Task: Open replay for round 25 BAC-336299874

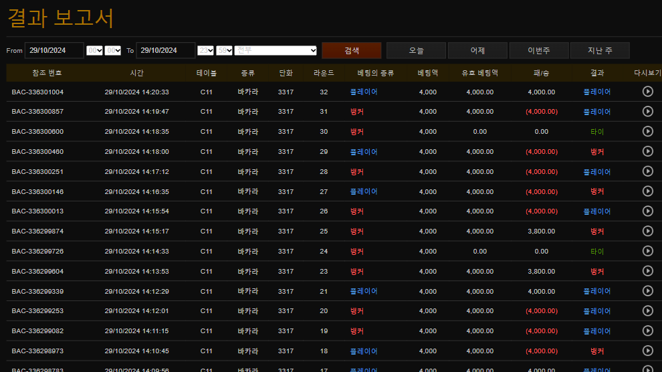Action: [x=647, y=231]
